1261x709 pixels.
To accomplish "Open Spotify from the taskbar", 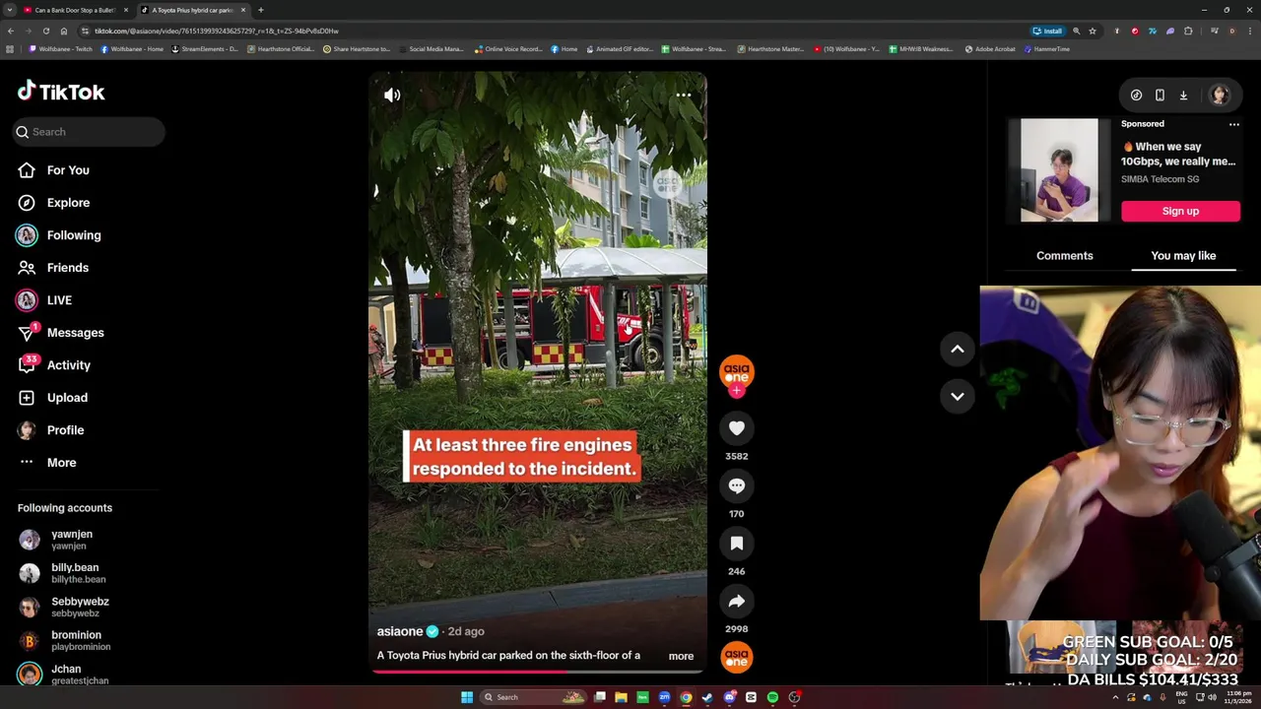I will tap(772, 697).
